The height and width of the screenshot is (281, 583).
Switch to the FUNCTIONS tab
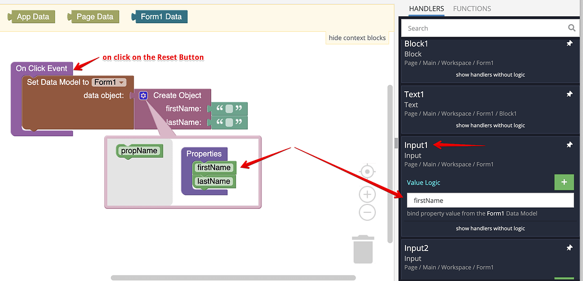(x=472, y=8)
